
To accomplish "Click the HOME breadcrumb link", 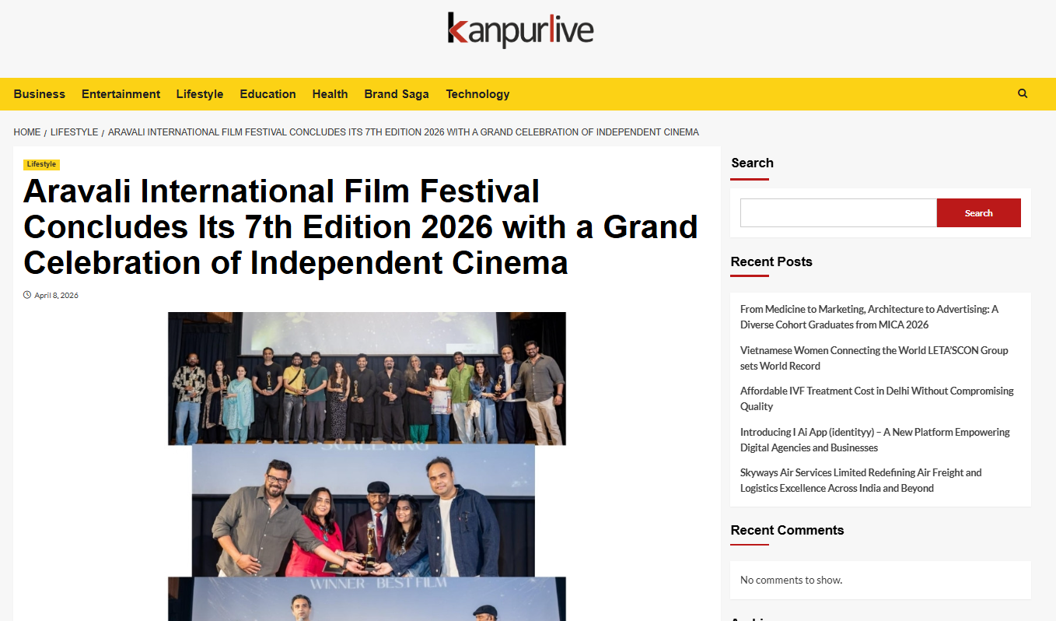I will (x=27, y=132).
